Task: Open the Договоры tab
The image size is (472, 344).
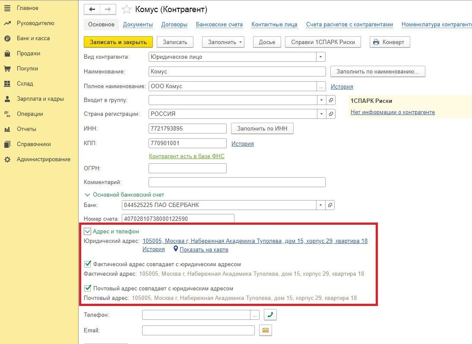Action: point(174,24)
